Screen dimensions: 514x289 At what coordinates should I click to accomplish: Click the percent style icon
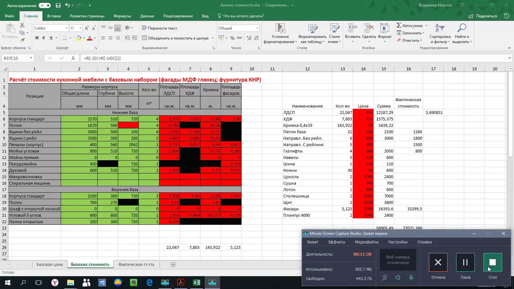tap(232, 38)
